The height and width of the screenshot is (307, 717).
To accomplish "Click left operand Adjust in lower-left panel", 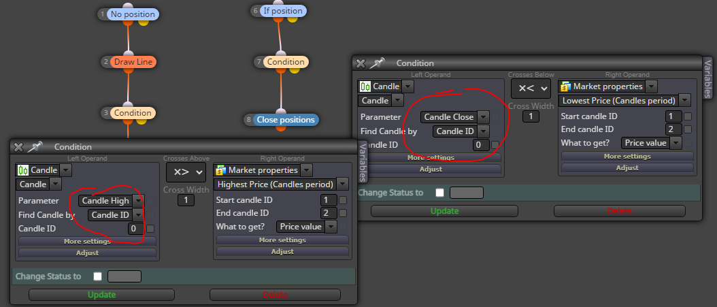I will click(87, 253).
